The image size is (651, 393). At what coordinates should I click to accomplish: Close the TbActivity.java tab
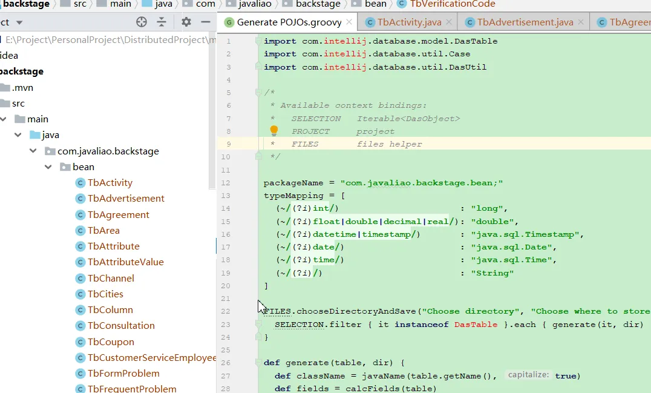tap(449, 22)
